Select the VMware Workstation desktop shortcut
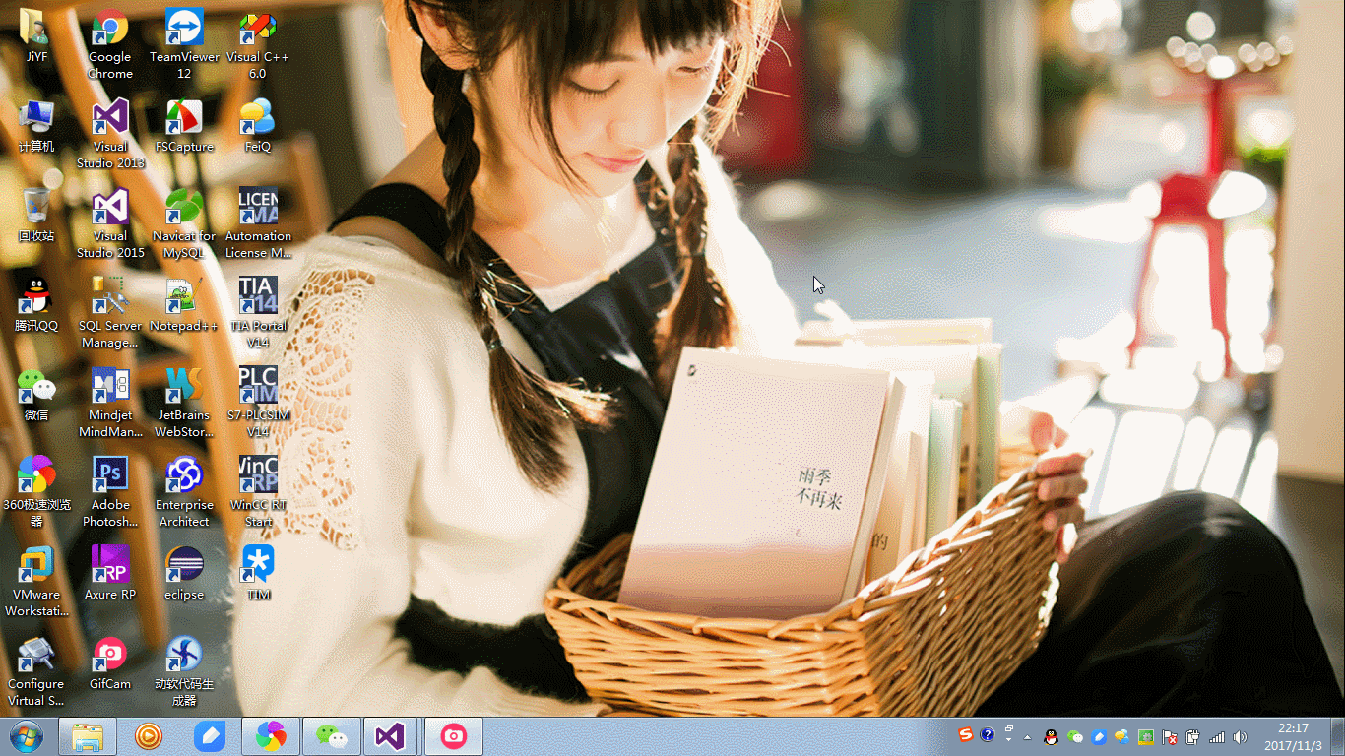 coord(36,582)
